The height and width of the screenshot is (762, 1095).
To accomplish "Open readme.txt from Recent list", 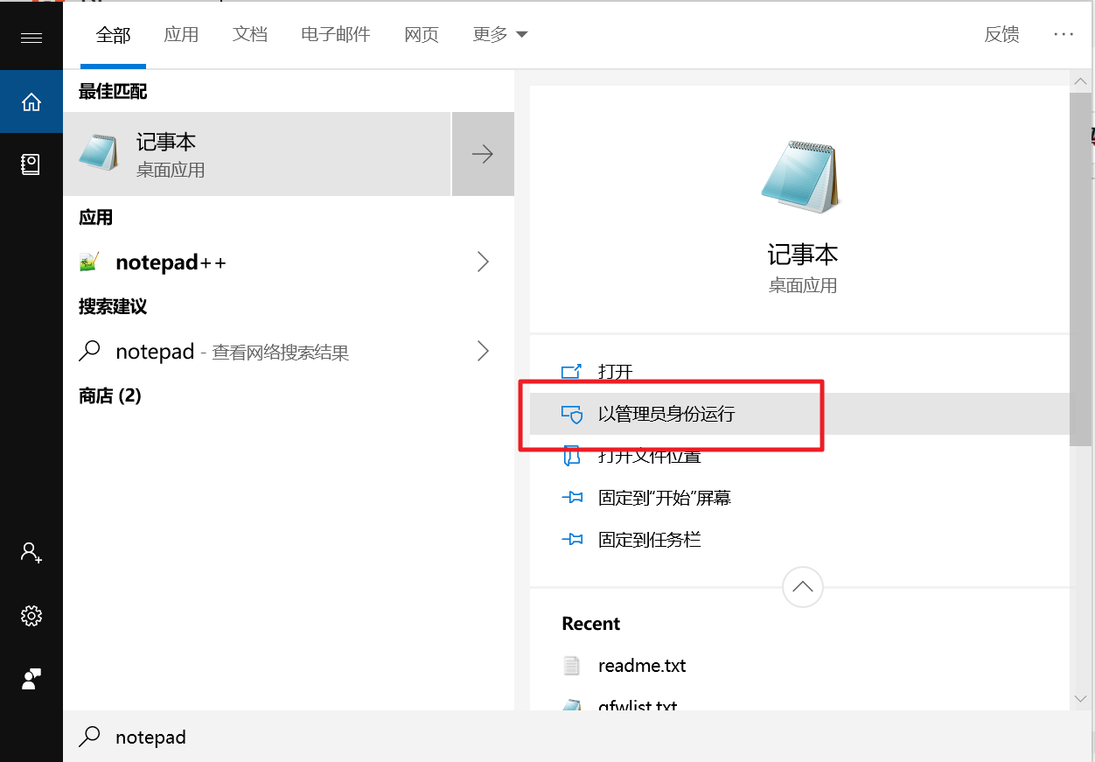I will pyautogui.click(x=641, y=666).
